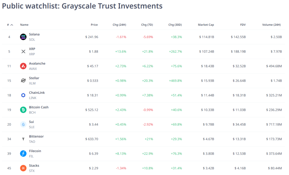
Task: Click the Chg (7D) column header
Action: coord(147,25)
